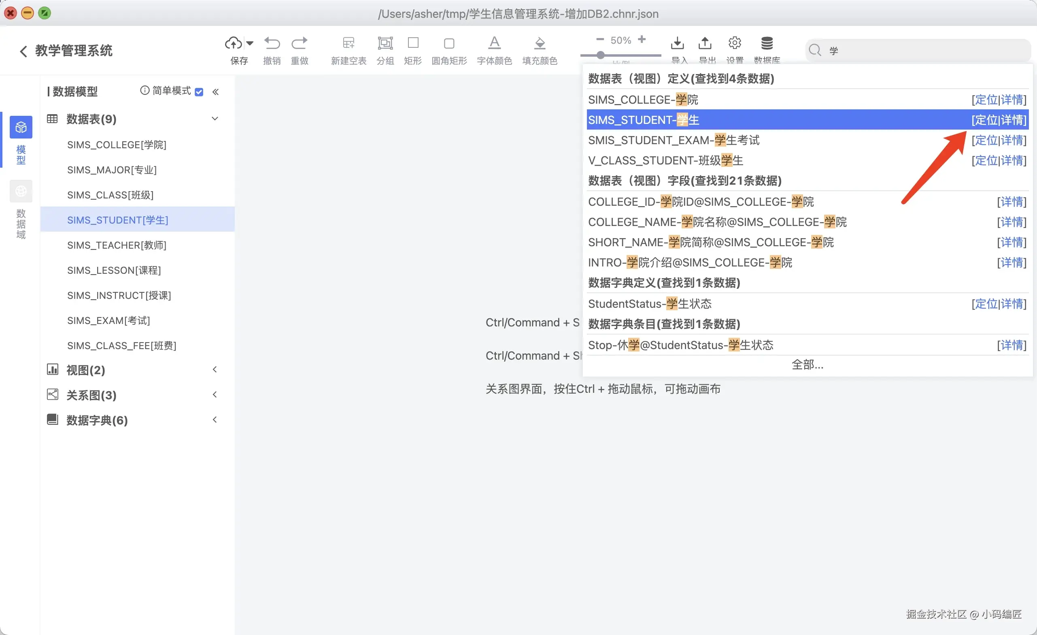
Task: Click the Redo arrow icon
Action: [300, 43]
